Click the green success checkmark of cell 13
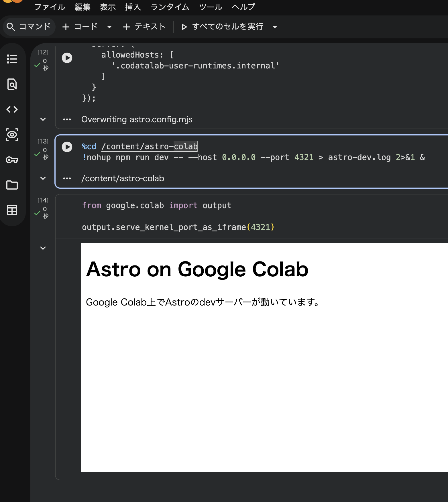The image size is (448, 502). coord(37,154)
